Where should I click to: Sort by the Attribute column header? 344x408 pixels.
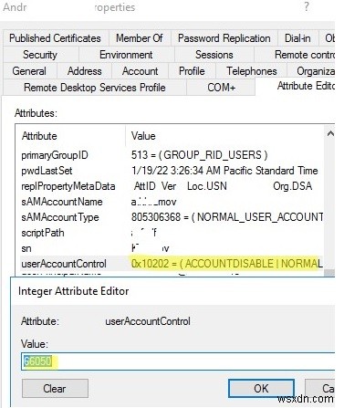70,136
